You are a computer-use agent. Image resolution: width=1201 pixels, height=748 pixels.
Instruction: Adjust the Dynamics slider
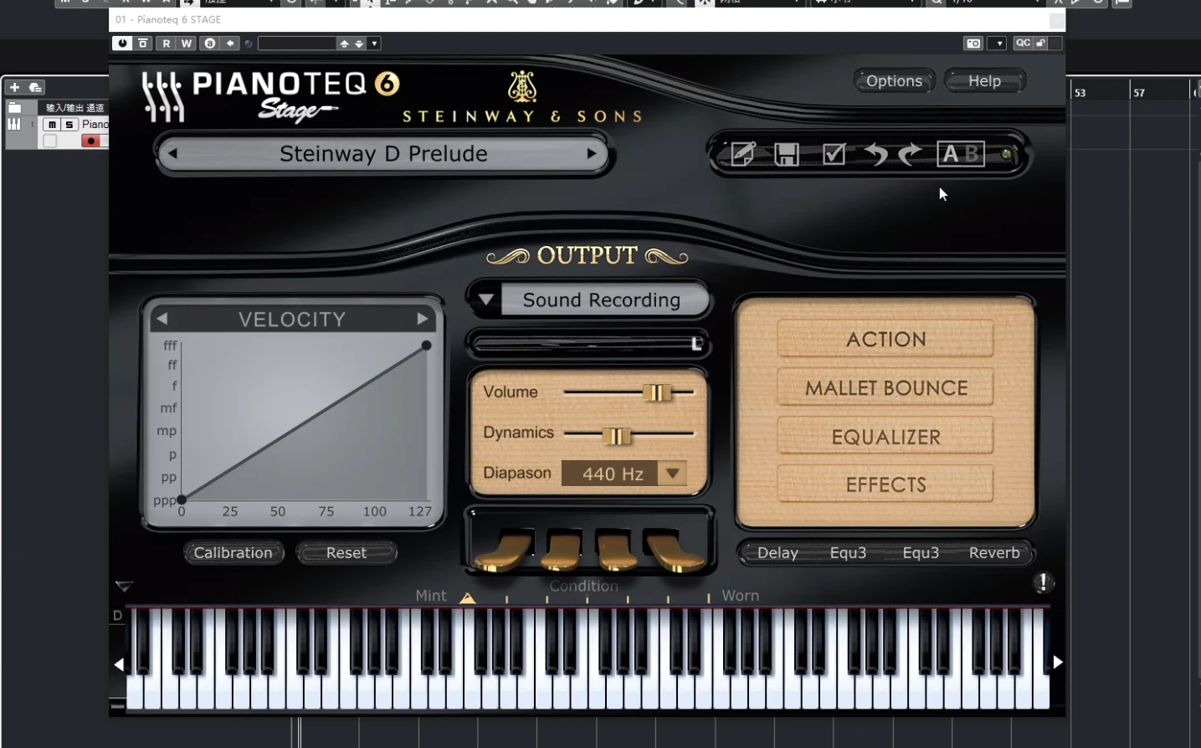[617, 436]
